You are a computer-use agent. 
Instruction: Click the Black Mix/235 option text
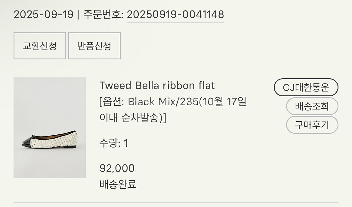(x=163, y=102)
